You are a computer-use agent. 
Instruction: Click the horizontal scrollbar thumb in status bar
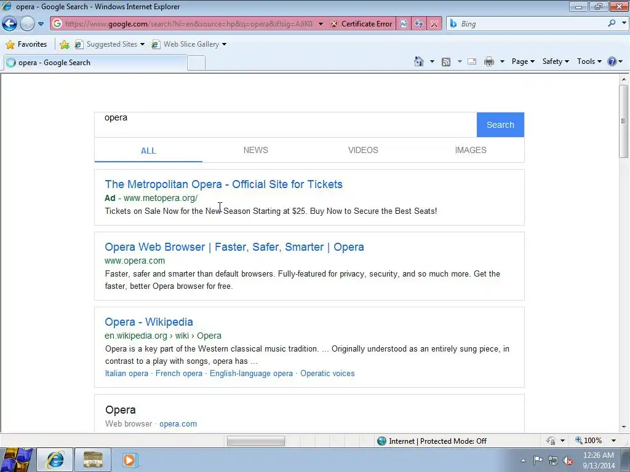tap(256, 441)
